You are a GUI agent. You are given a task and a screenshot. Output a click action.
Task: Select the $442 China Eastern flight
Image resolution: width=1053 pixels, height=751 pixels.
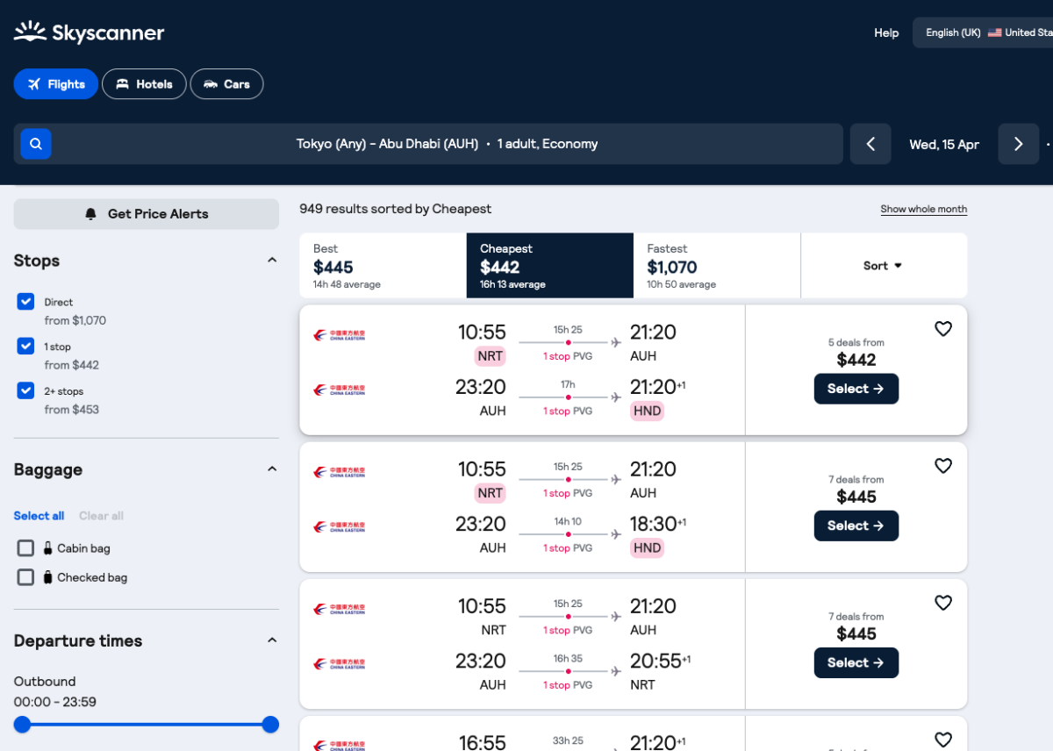(x=856, y=389)
